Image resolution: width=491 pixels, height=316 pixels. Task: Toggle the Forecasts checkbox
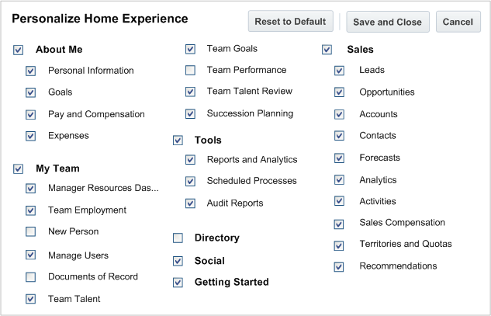[x=340, y=158]
